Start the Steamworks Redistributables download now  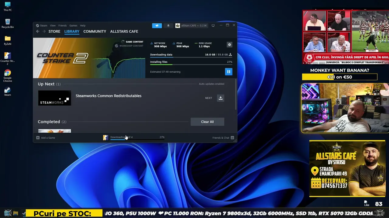(221, 98)
